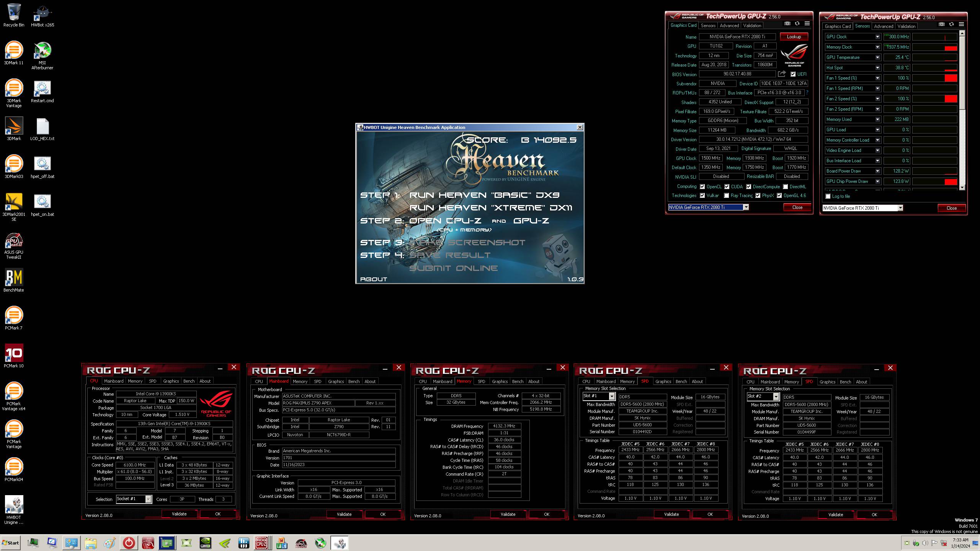980x551 pixels.
Task: Open the MSI Afterburner desktop icon
Action: tap(42, 55)
